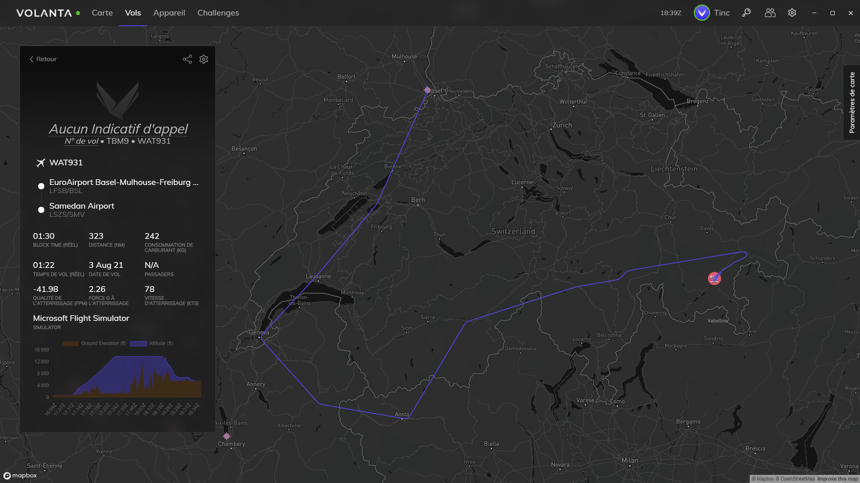
Task: Open the community people icon
Action: pos(770,13)
